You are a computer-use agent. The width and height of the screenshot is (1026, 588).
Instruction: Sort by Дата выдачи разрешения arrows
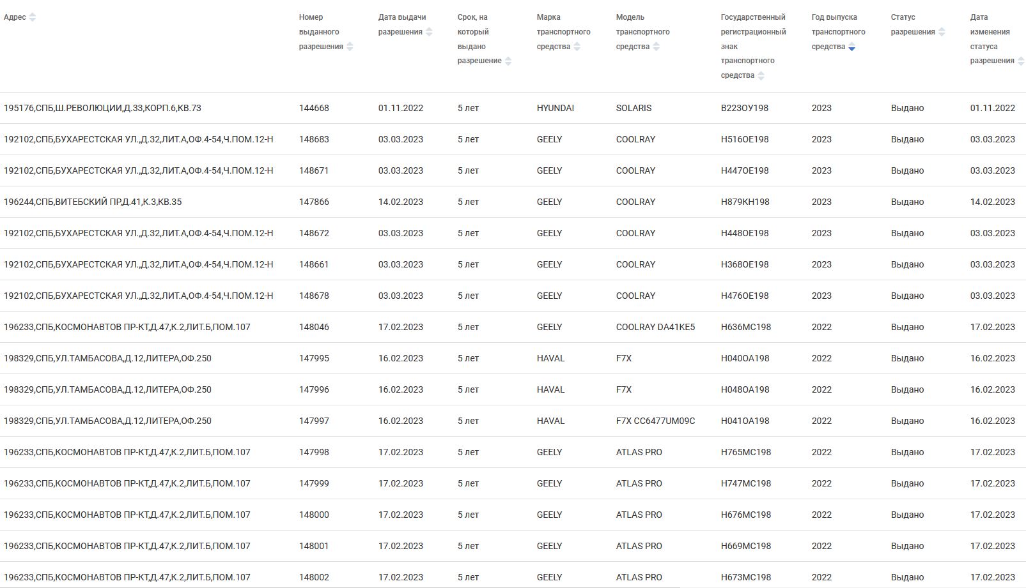click(x=429, y=32)
